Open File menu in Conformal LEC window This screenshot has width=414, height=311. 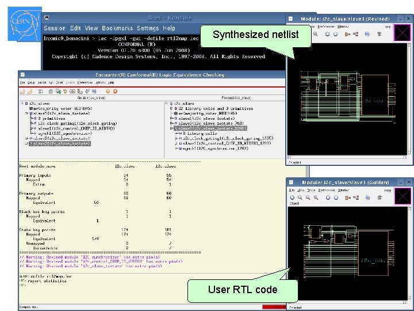[x=22, y=82]
